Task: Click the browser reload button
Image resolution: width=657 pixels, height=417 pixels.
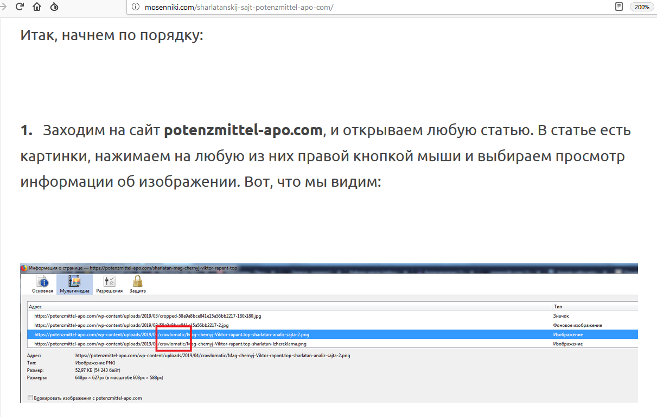Action: (20, 7)
